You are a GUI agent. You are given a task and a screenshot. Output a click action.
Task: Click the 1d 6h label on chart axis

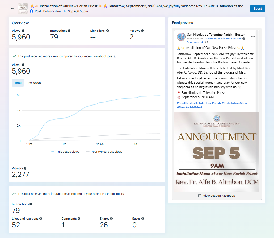click(x=100, y=144)
